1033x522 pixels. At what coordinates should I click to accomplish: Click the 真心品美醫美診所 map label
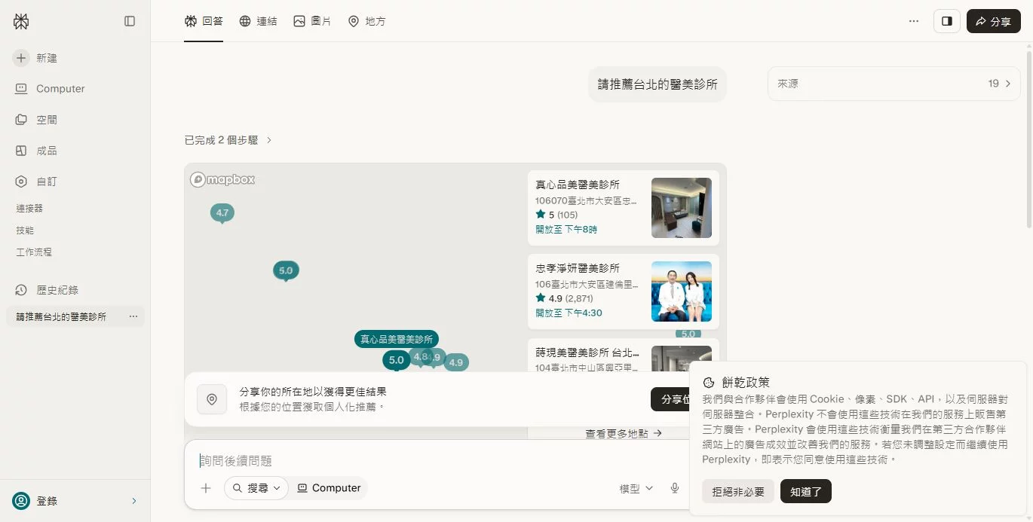[x=397, y=339]
